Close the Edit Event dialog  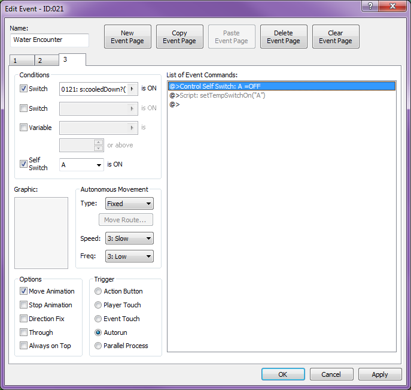pyautogui.click(x=392, y=6)
